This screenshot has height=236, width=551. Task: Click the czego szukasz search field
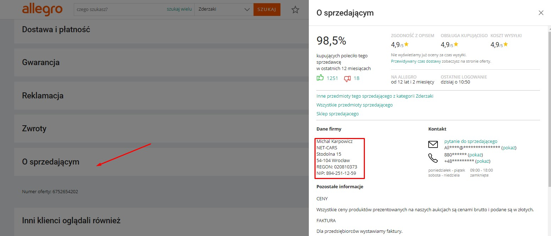pyautogui.click(x=117, y=9)
